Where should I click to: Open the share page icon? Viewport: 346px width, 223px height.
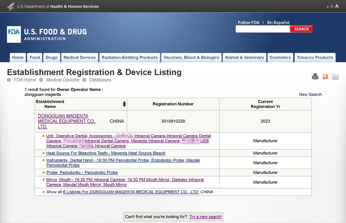325,76
